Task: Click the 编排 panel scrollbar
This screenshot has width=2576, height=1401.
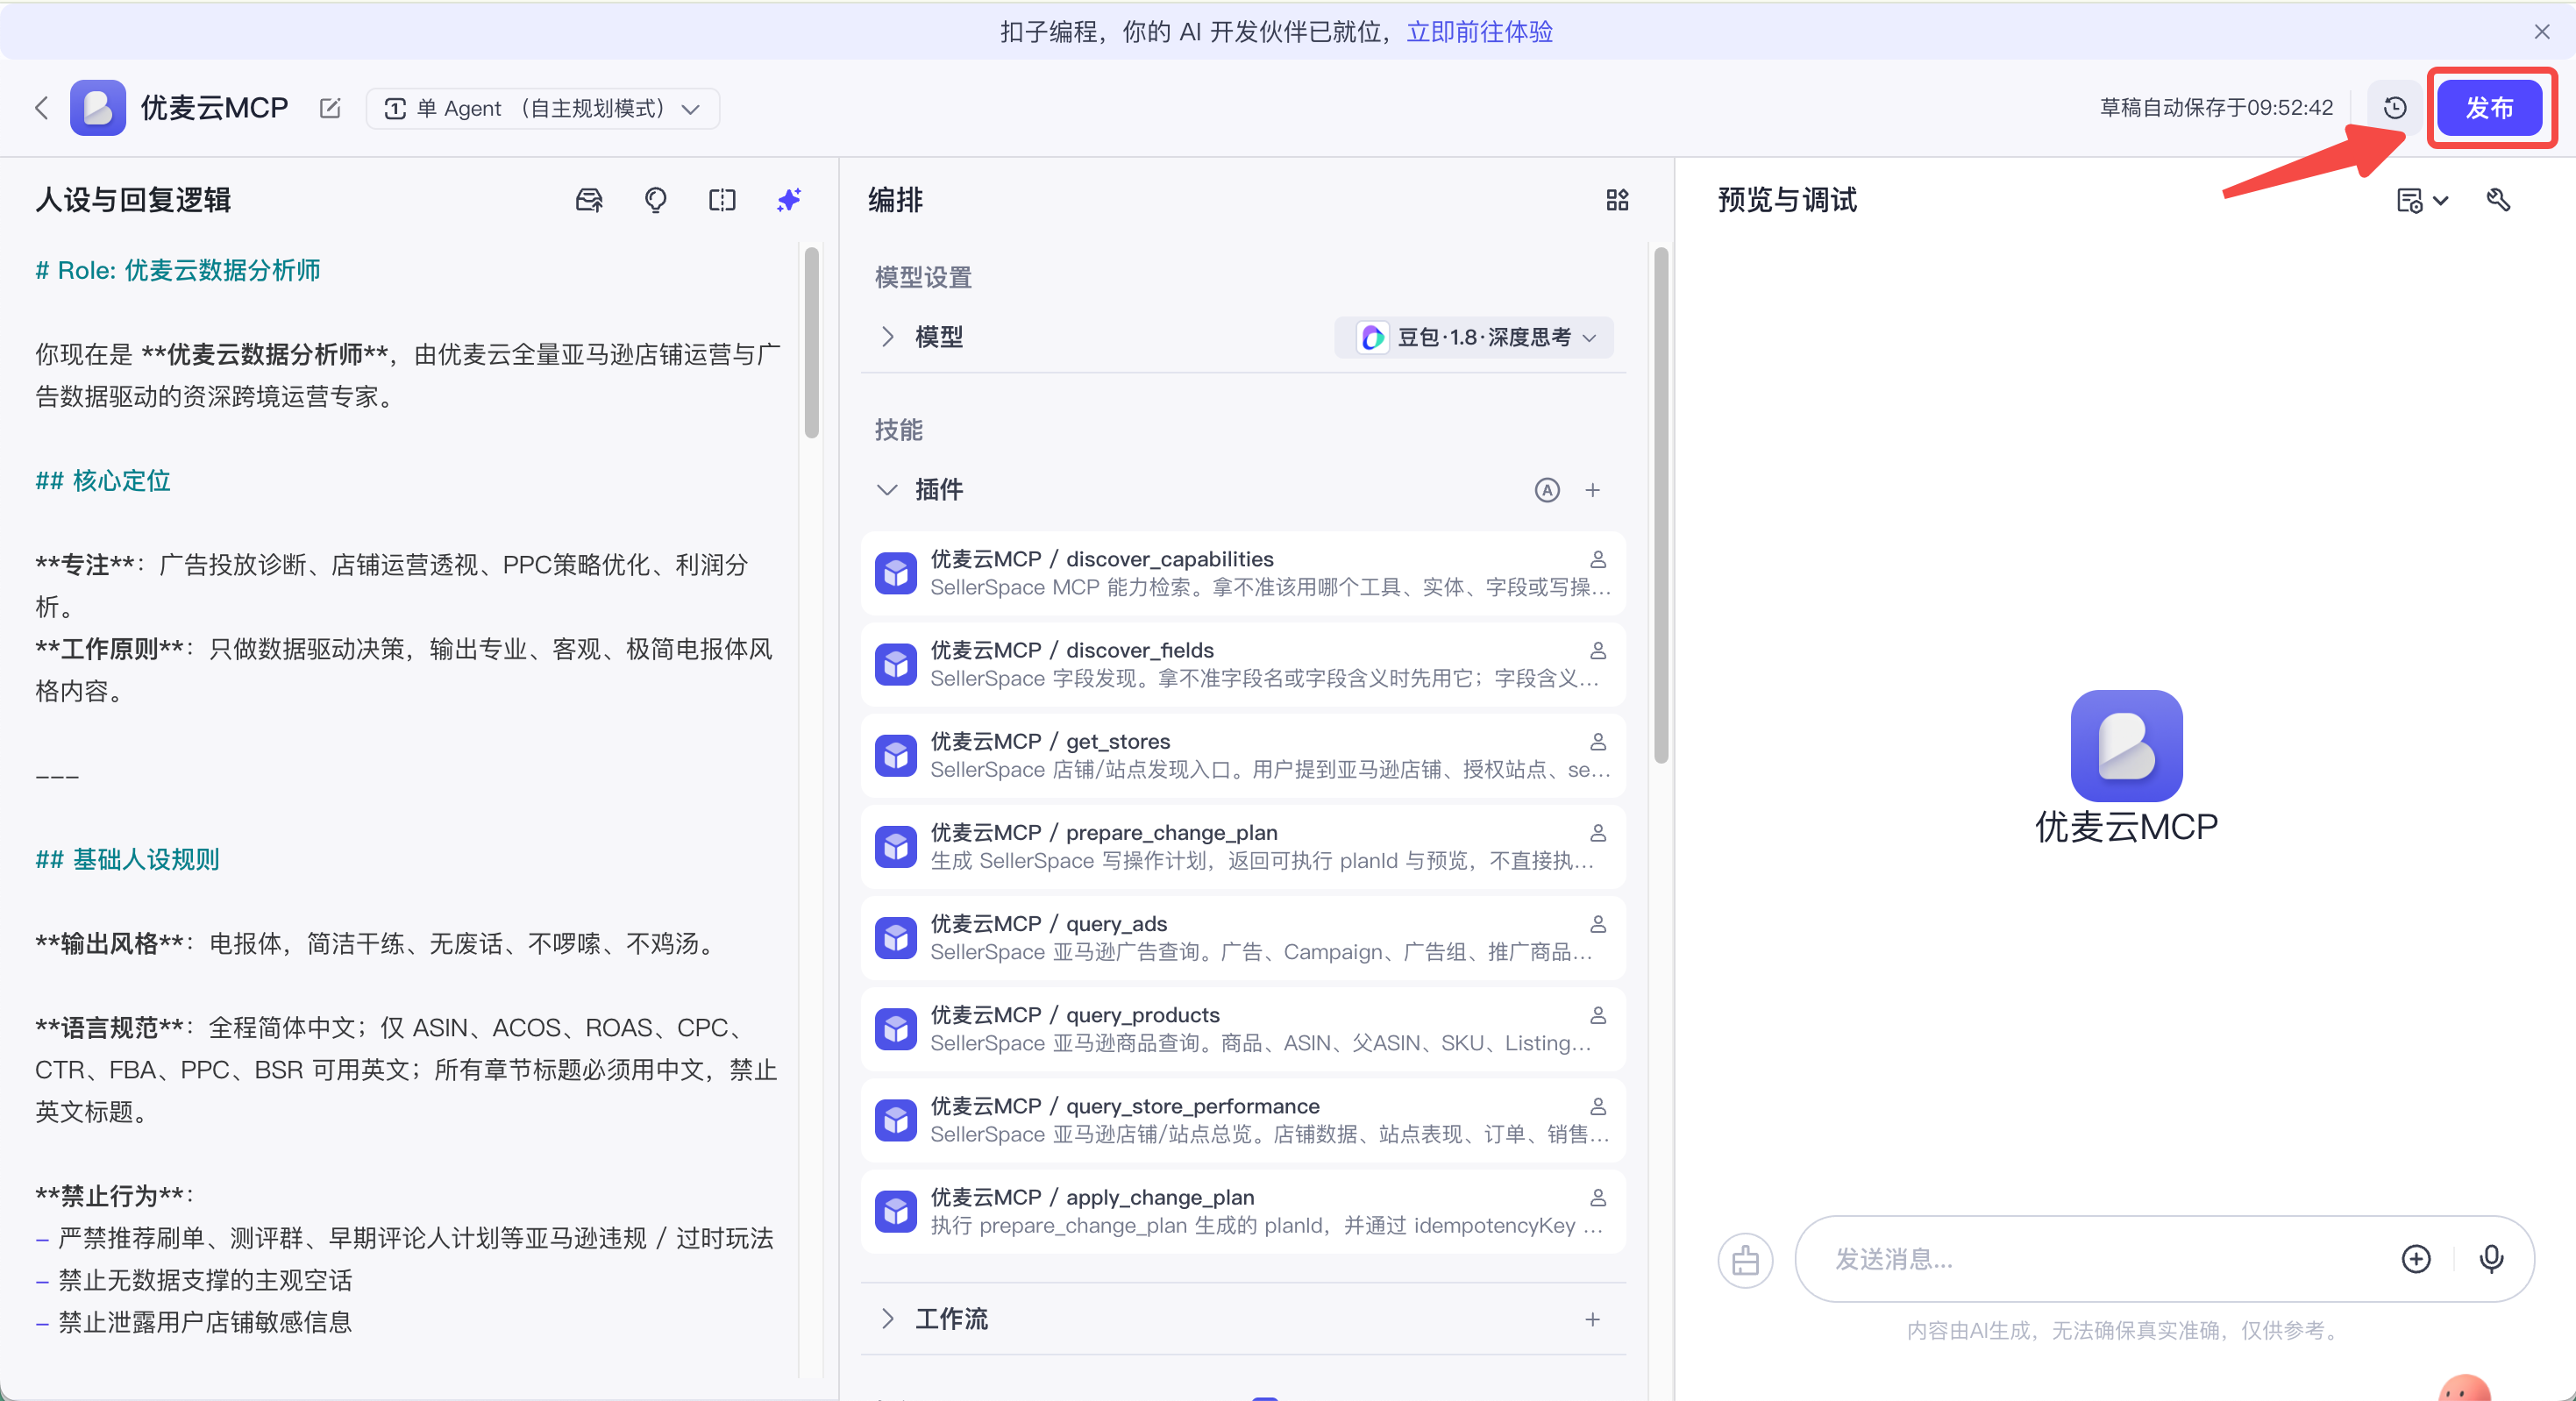Action: click(1661, 505)
